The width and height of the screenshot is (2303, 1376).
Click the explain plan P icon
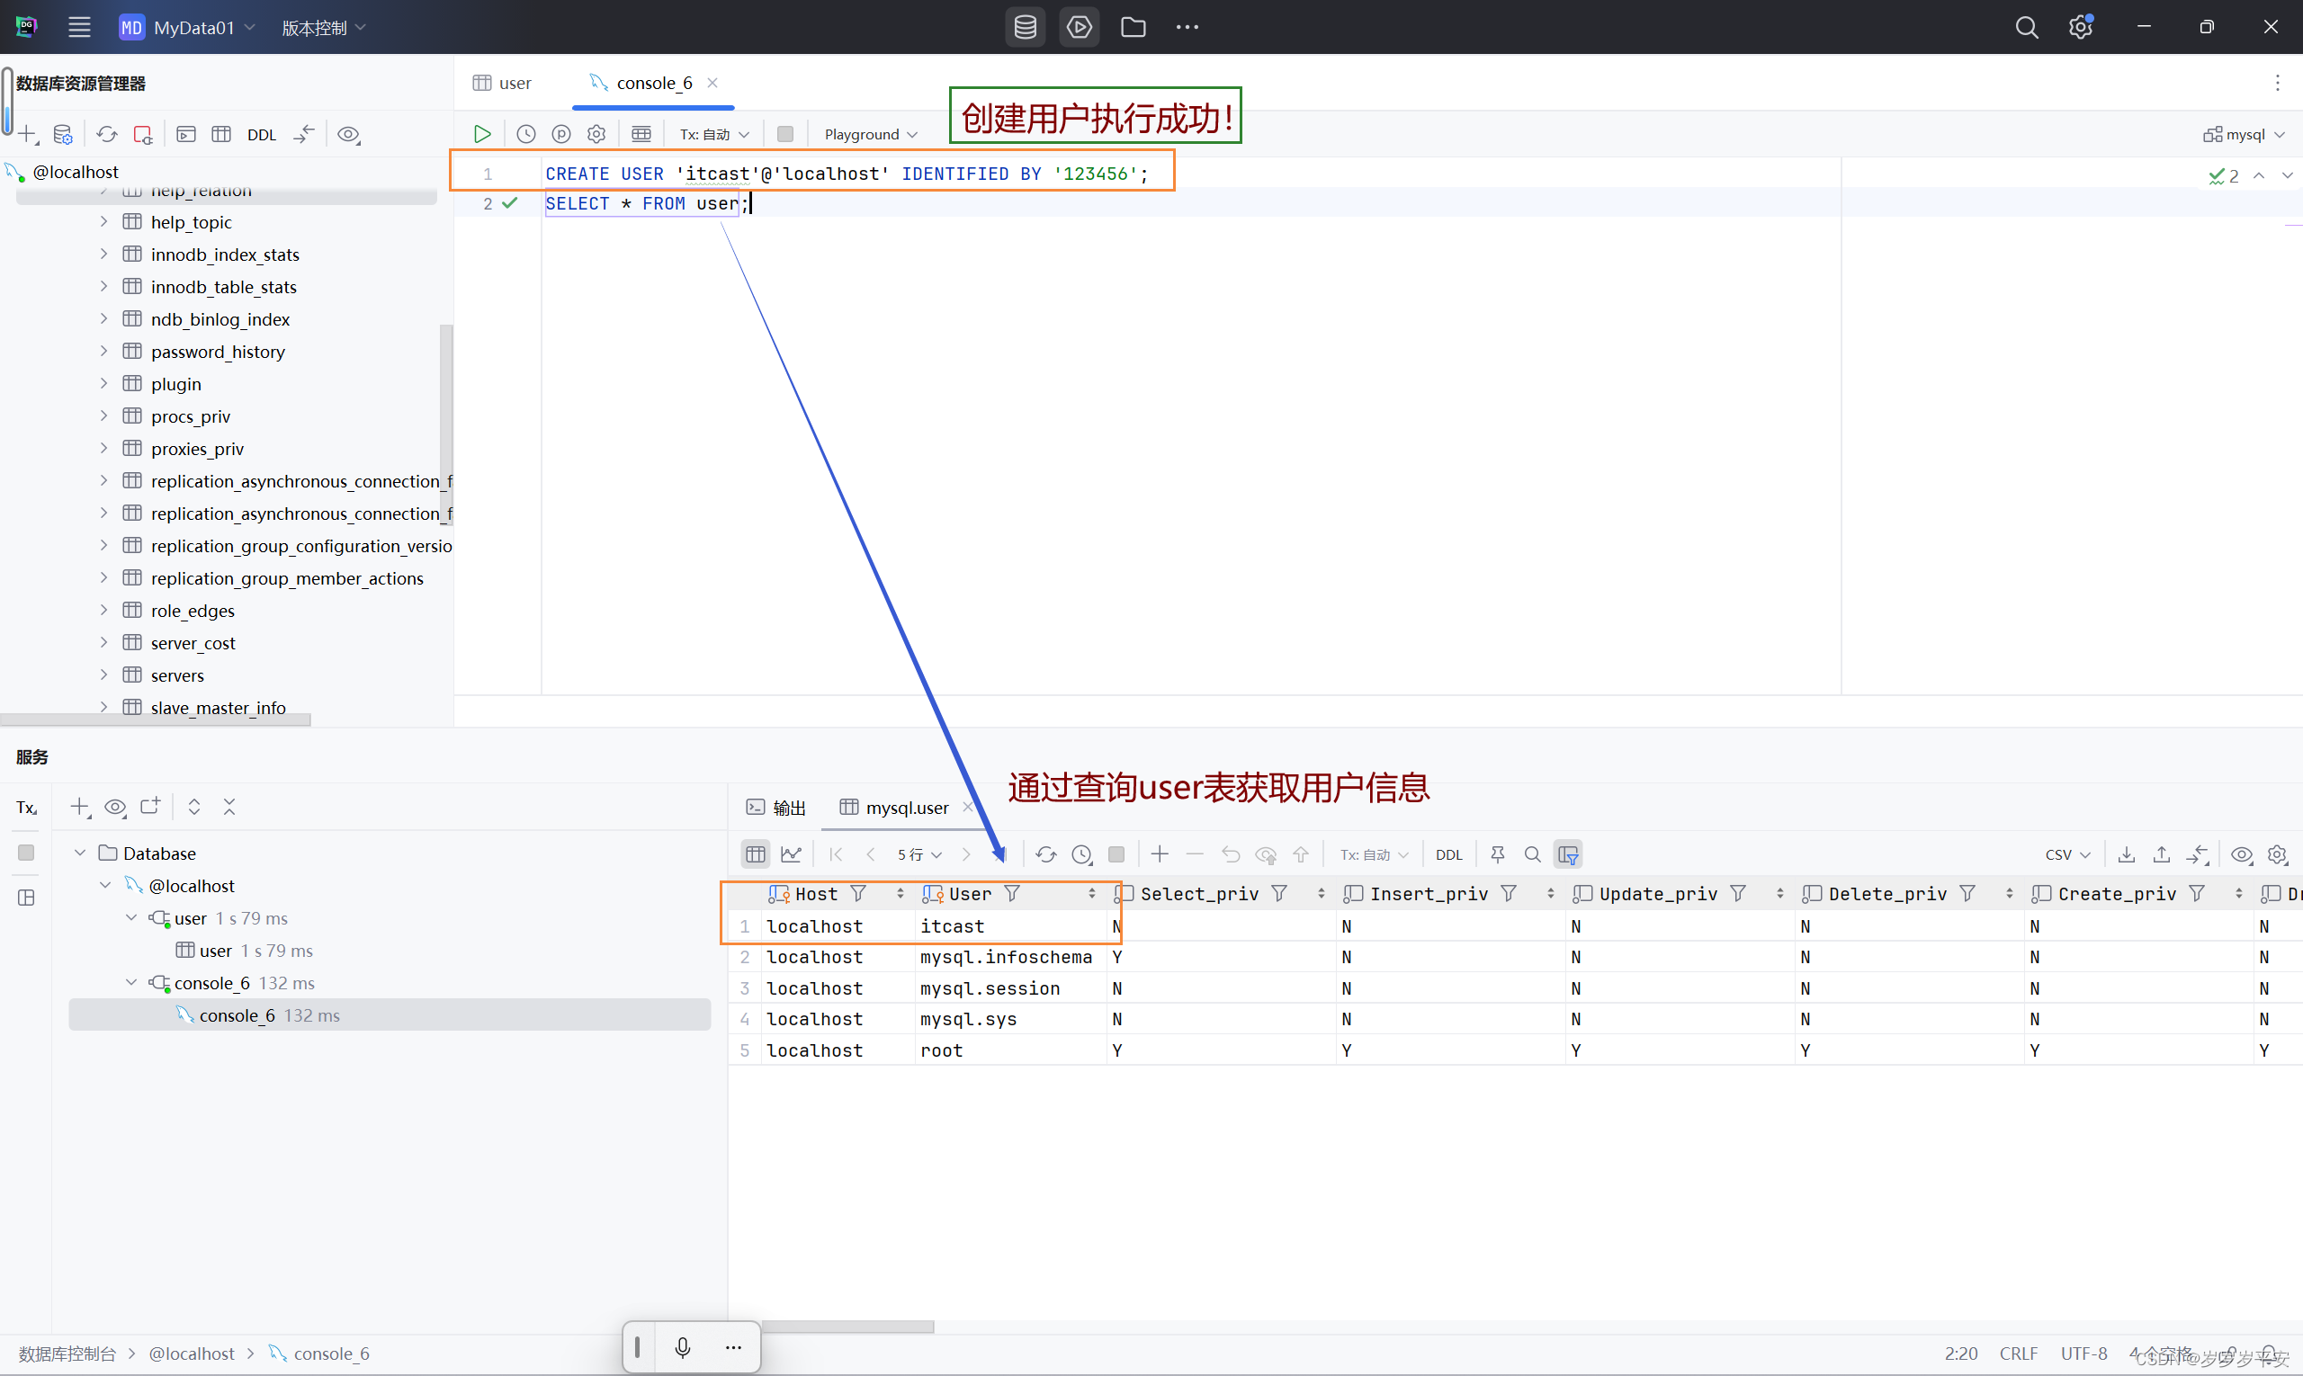[561, 134]
